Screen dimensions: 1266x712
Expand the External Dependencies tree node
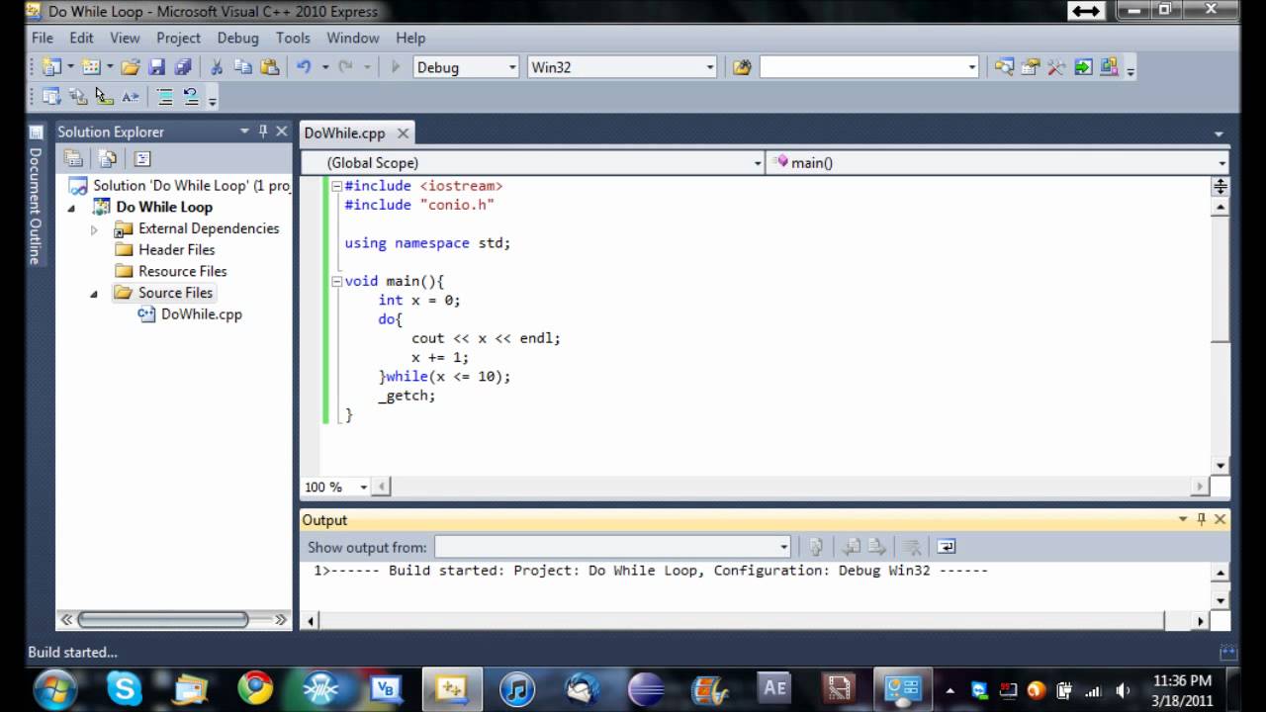[x=94, y=229]
